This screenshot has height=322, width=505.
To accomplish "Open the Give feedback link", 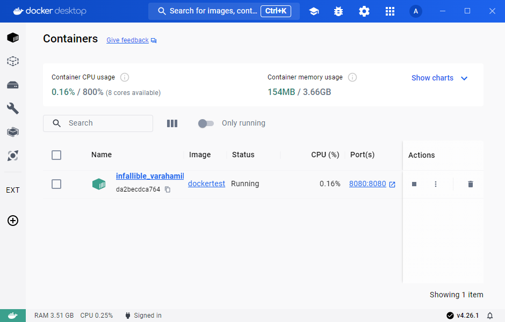I will pos(127,40).
